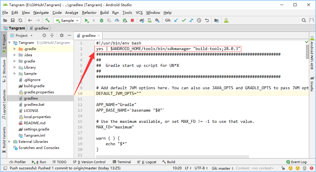The image size is (316, 172).
Task: Run with coverage icon
Action: pos(109,21)
